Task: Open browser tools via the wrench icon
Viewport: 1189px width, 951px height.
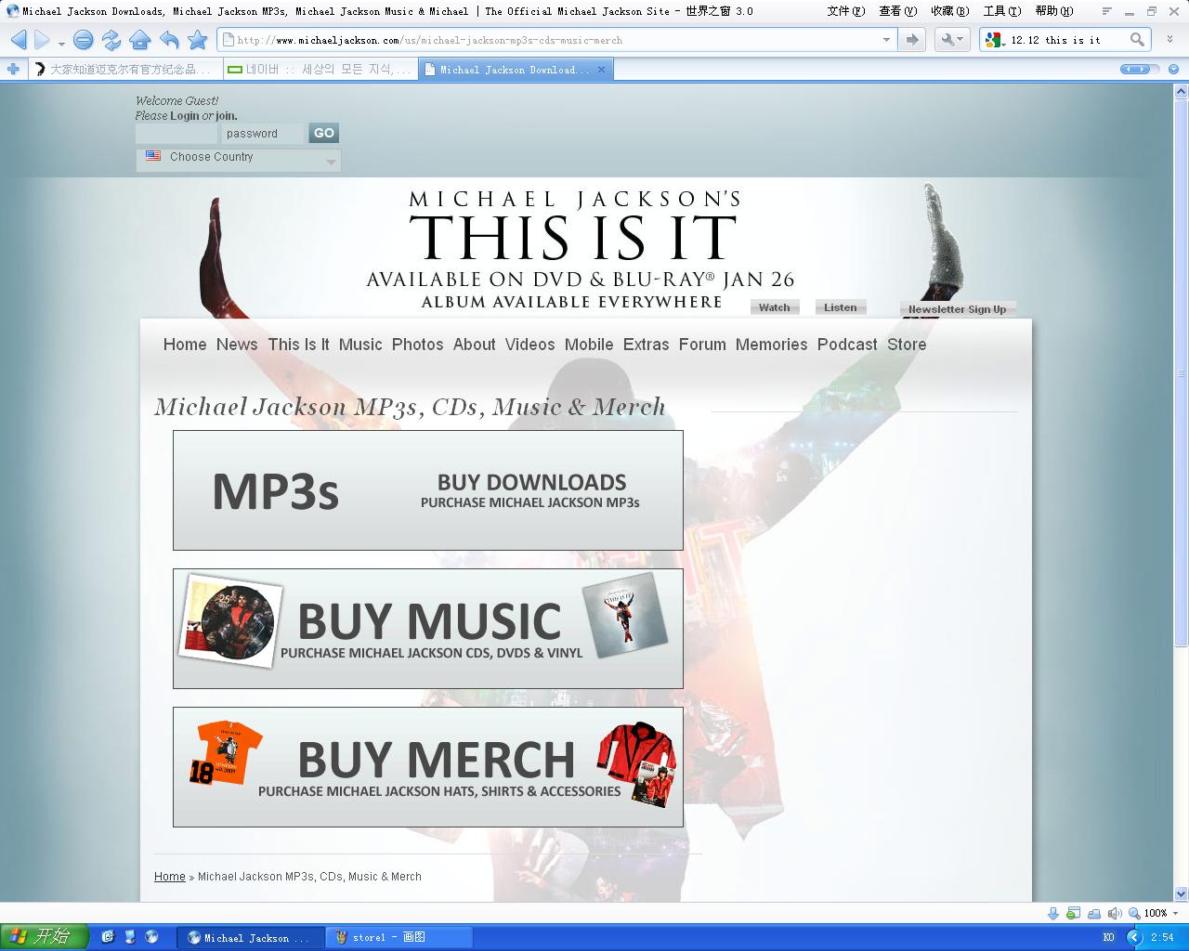Action: 949,40
